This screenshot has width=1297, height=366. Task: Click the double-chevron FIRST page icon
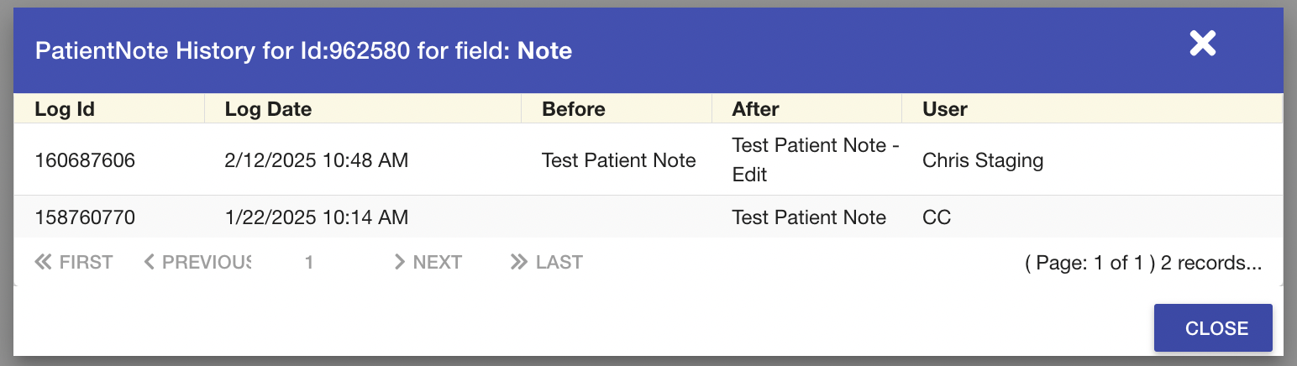tap(43, 263)
